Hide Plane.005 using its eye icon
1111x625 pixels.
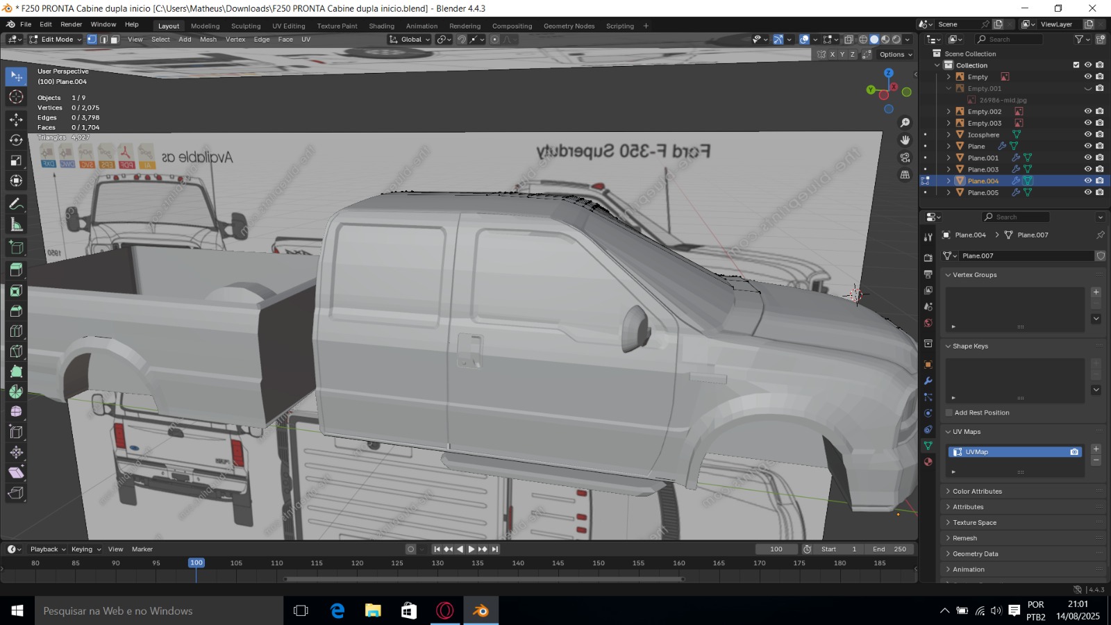coord(1088,192)
